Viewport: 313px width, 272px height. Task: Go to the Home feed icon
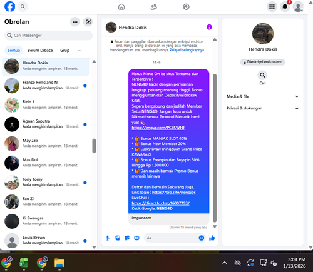click(121, 7)
